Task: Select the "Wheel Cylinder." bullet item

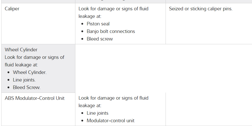Action: coord(30,72)
